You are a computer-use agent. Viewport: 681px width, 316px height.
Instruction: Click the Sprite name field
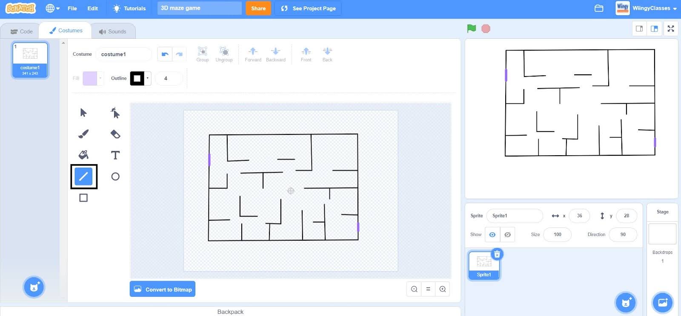coord(515,216)
